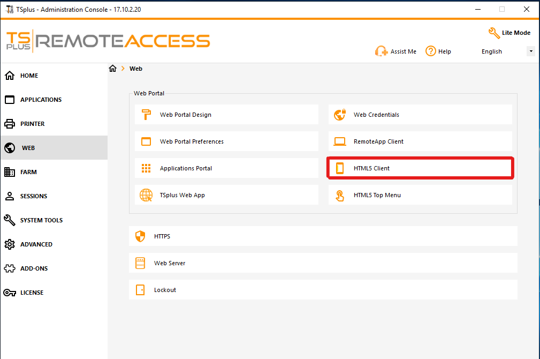Open the ADVANCED menu label
Viewport: 540px width, 359px height.
pos(36,244)
